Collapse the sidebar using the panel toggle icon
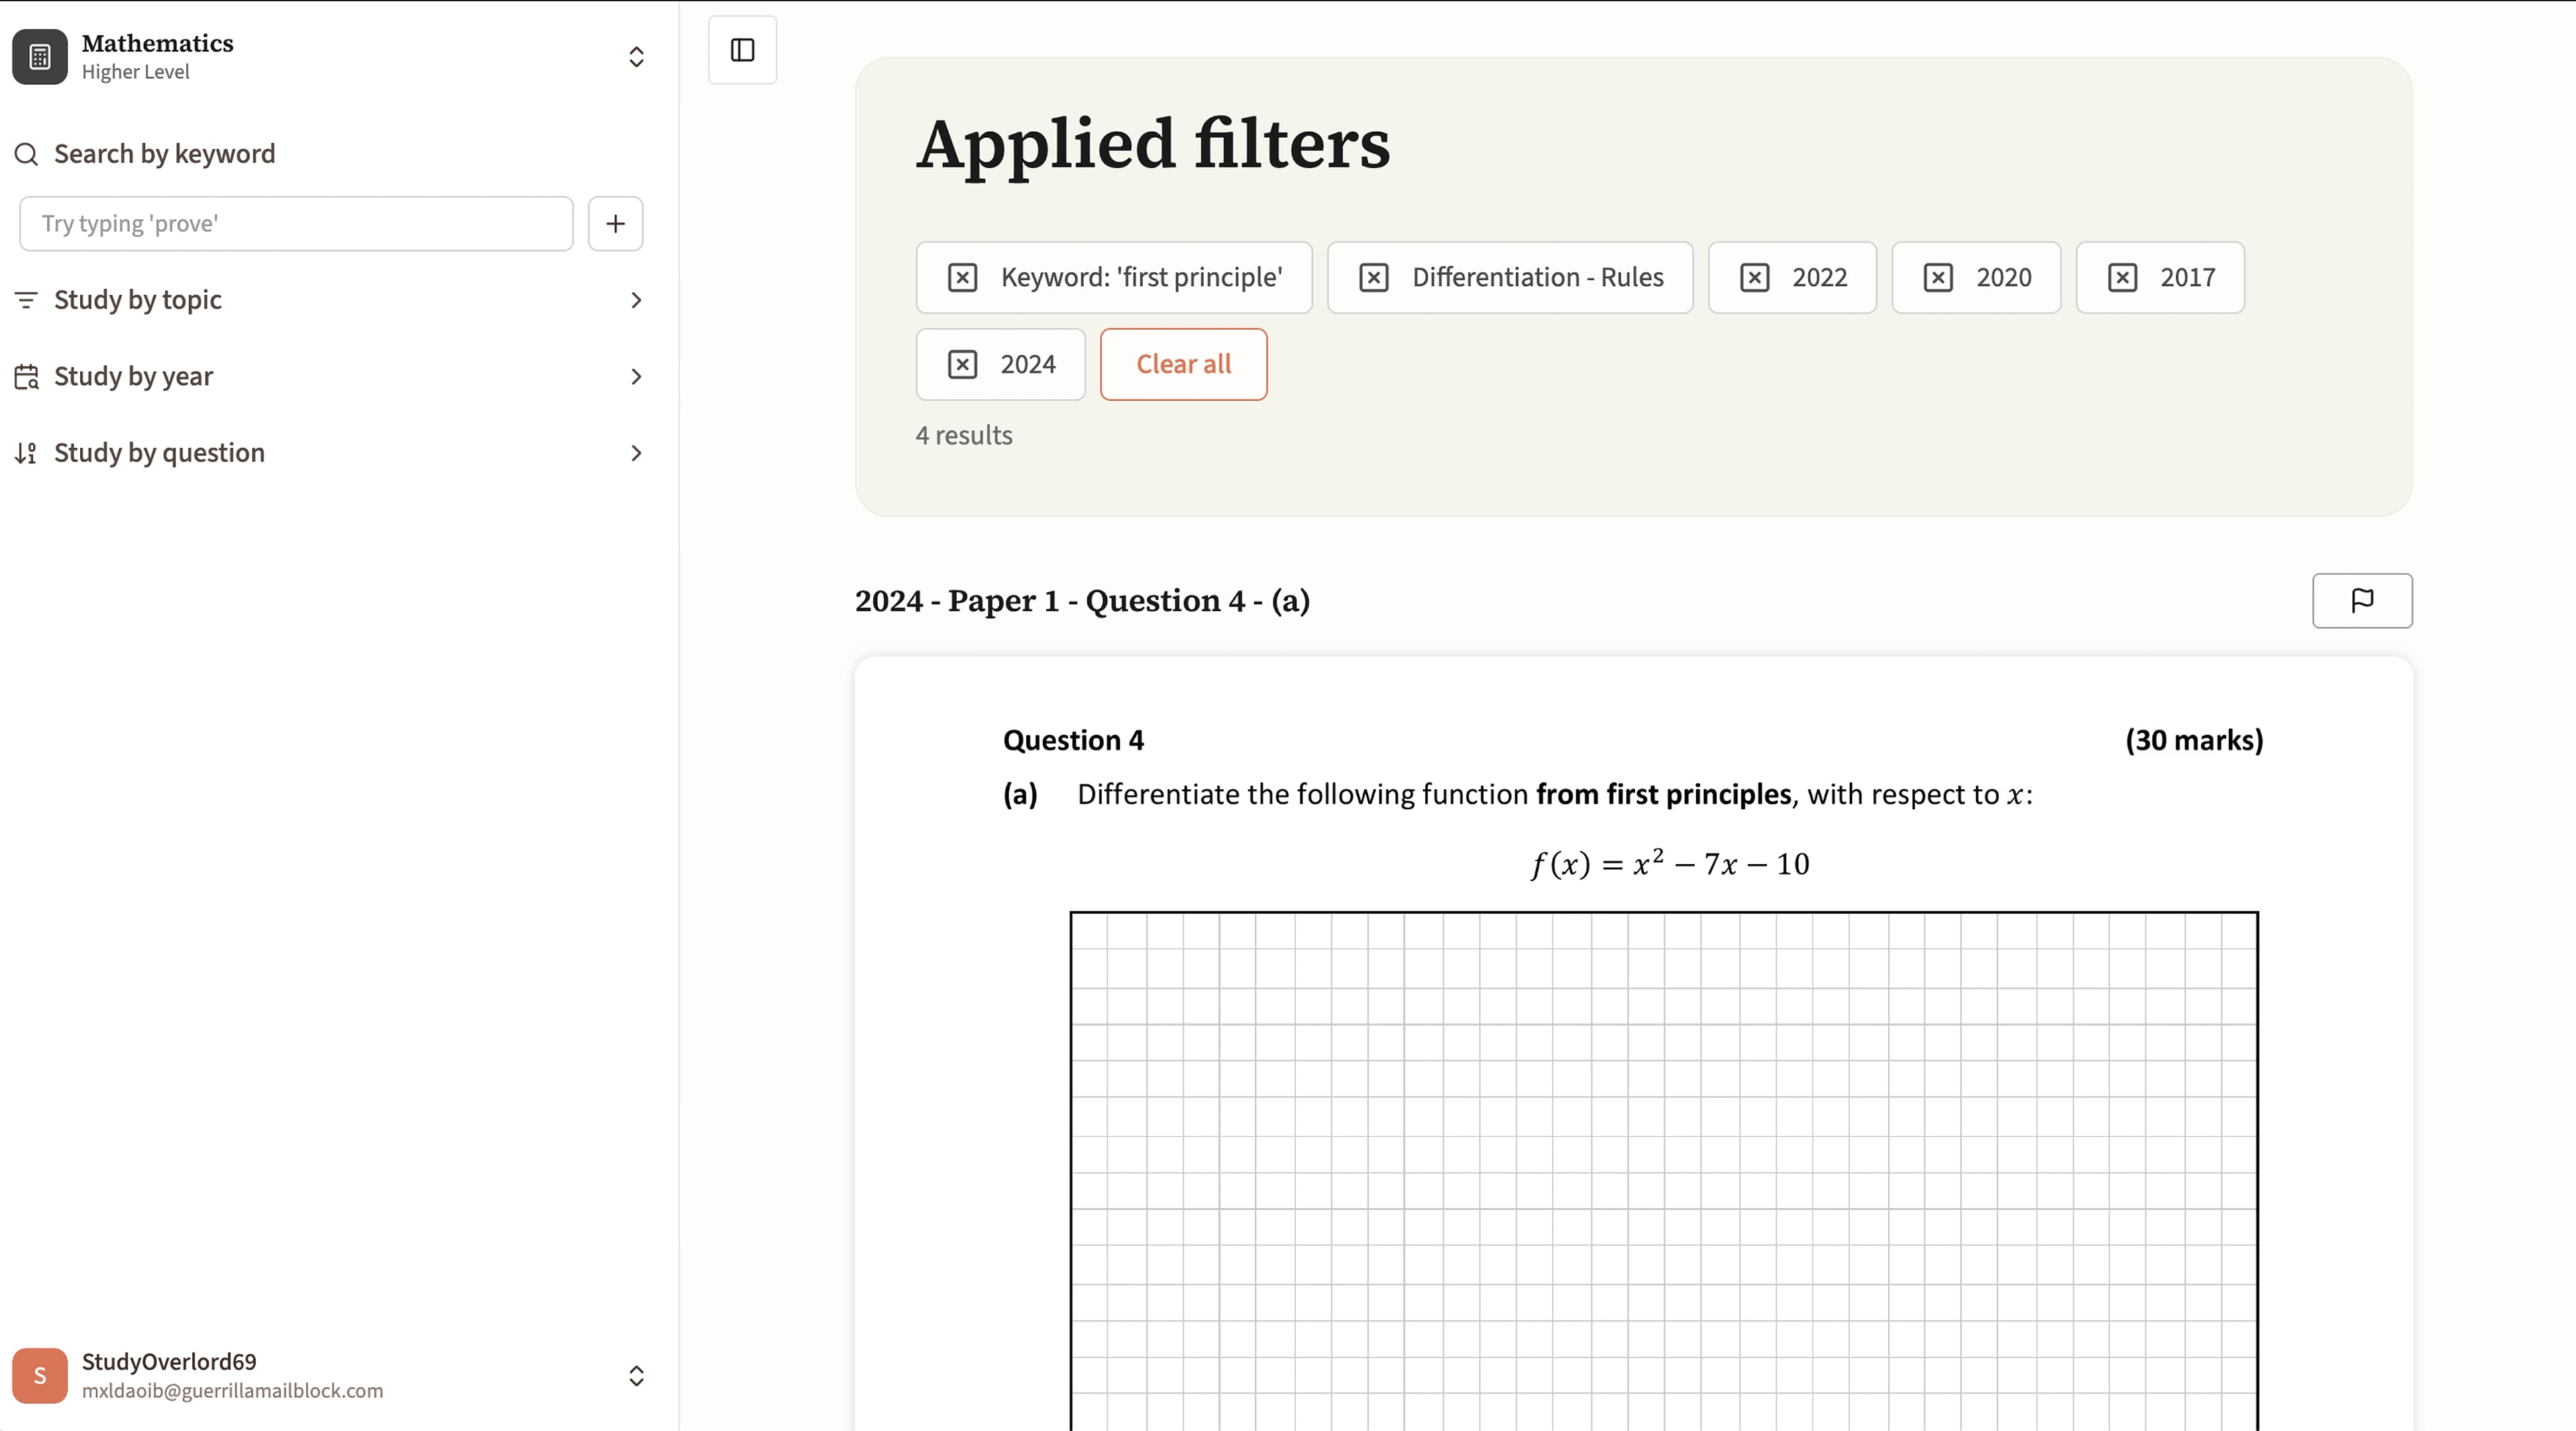The image size is (2576, 1431). click(742, 50)
